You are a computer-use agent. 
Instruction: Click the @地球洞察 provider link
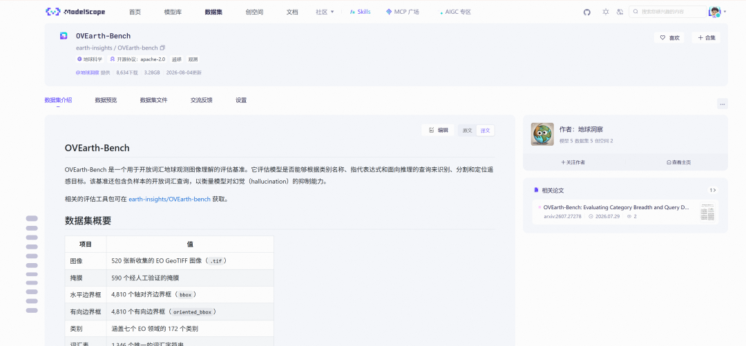pyautogui.click(x=87, y=73)
